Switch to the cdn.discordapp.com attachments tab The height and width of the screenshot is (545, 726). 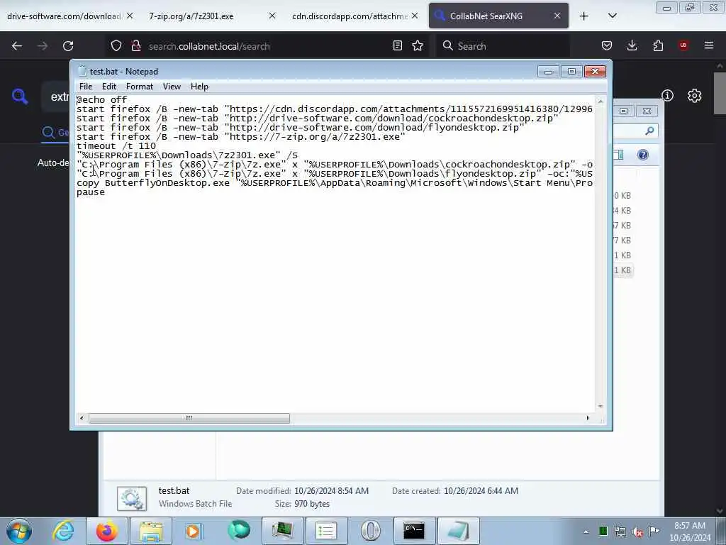click(x=350, y=16)
